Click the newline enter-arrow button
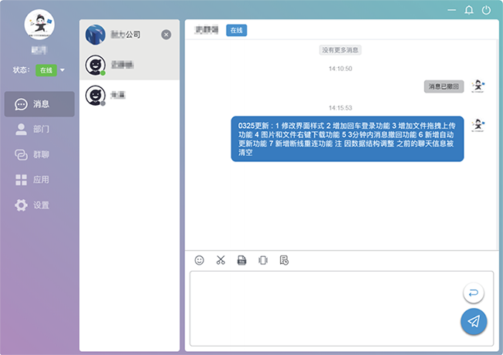The image size is (503, 355). 474,292
